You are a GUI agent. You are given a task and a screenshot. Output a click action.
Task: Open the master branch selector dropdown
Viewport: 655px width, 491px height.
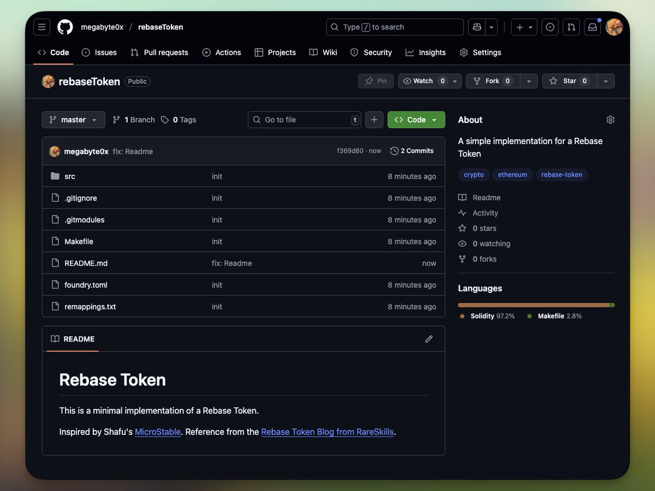pos(73,120)
